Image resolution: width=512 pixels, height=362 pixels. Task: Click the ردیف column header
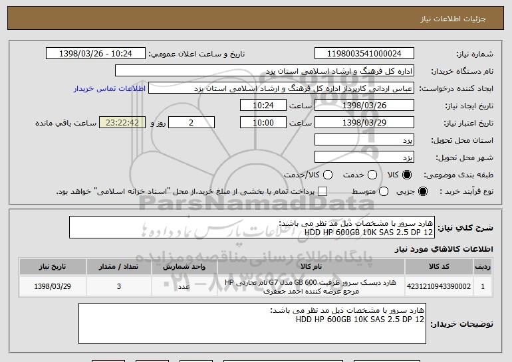483,267
